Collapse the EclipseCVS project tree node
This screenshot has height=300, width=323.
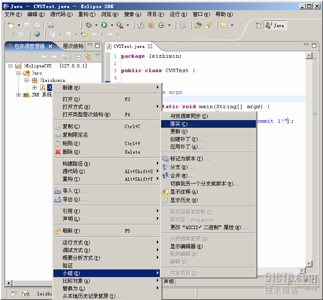pyautogui.click(x=10, y=66)
